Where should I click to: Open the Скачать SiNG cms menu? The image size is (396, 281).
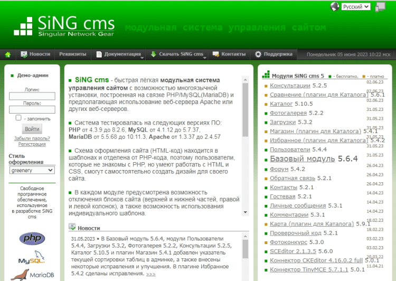tap(181, 54)
